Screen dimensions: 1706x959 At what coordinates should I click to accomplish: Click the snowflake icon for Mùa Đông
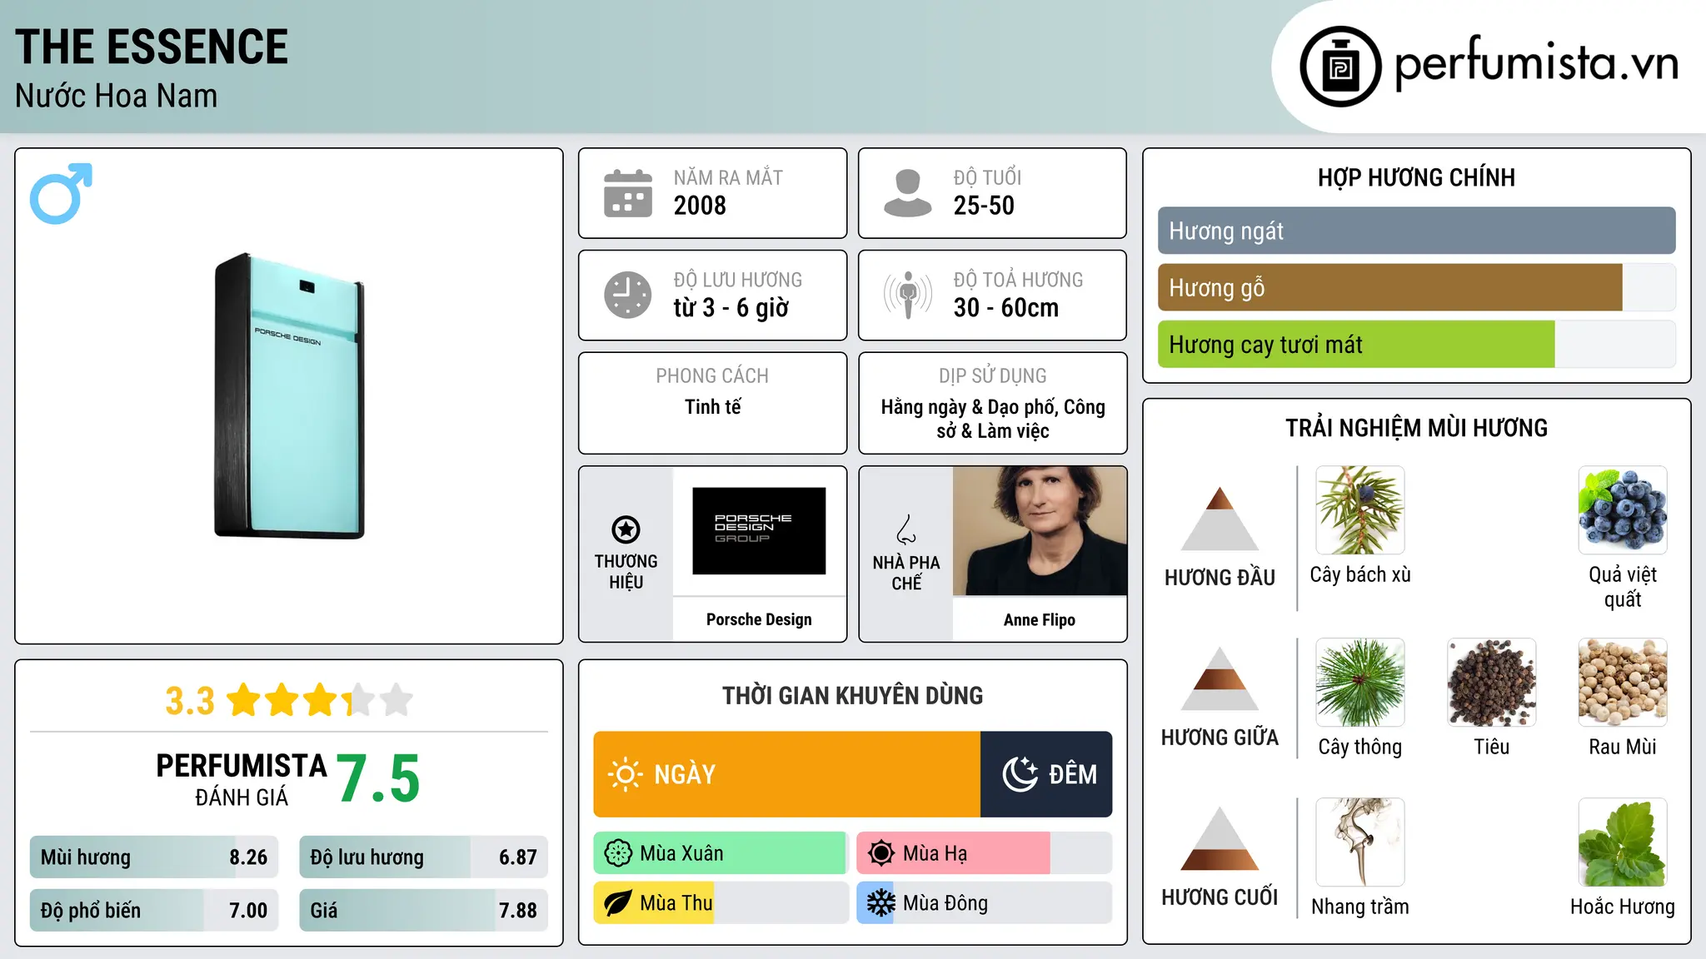(x=880, y=903)
